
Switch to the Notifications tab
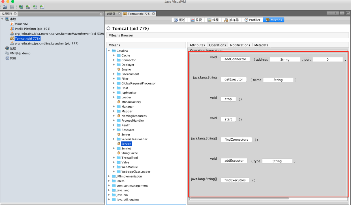[240, 45]
